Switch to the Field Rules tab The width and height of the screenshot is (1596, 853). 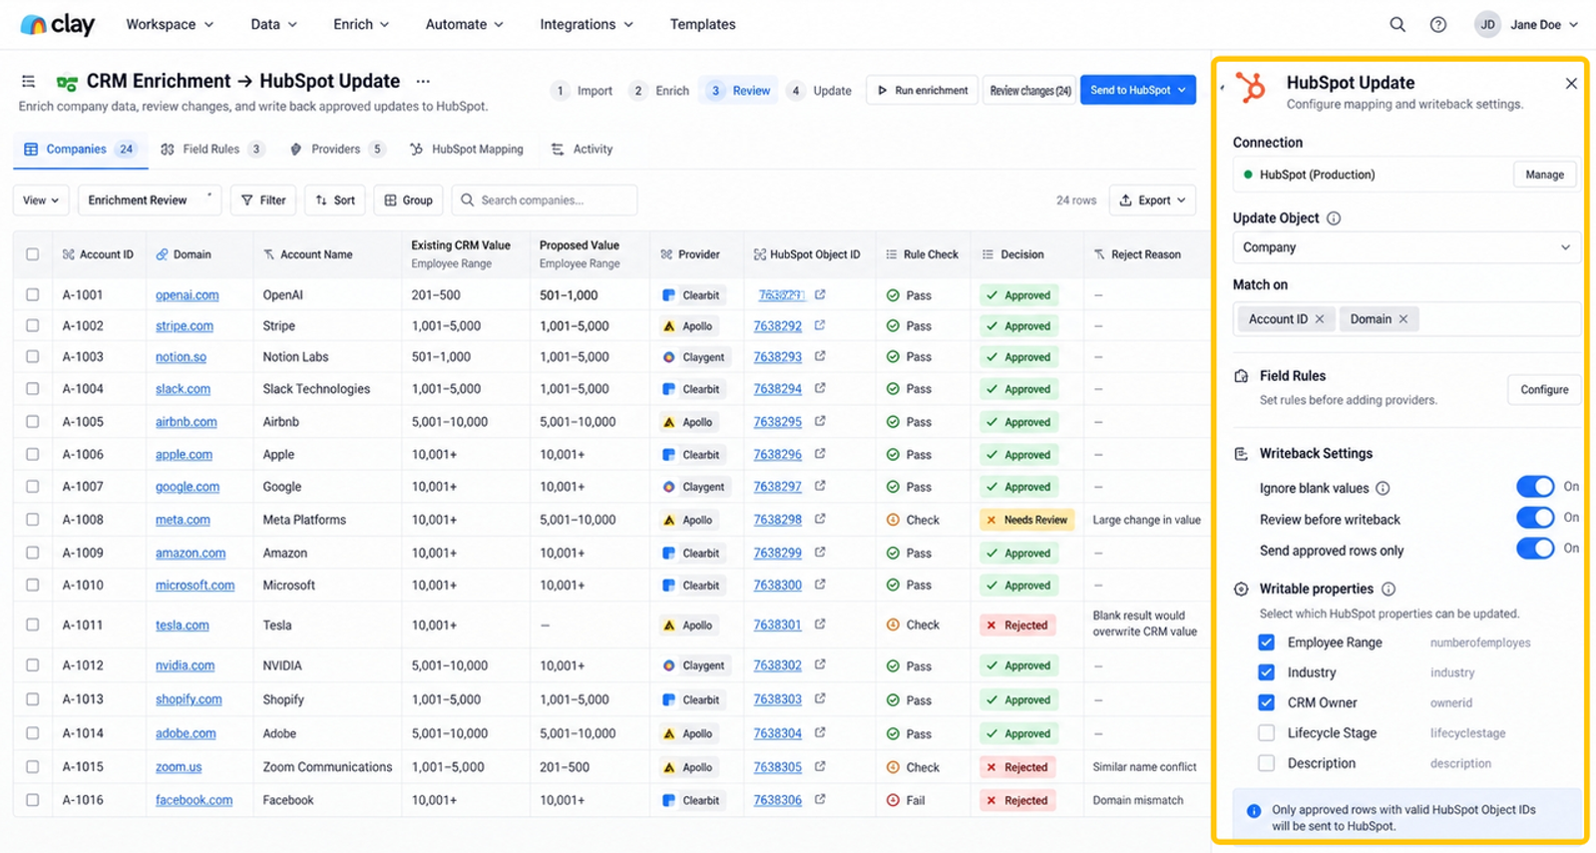click(211, 150)
